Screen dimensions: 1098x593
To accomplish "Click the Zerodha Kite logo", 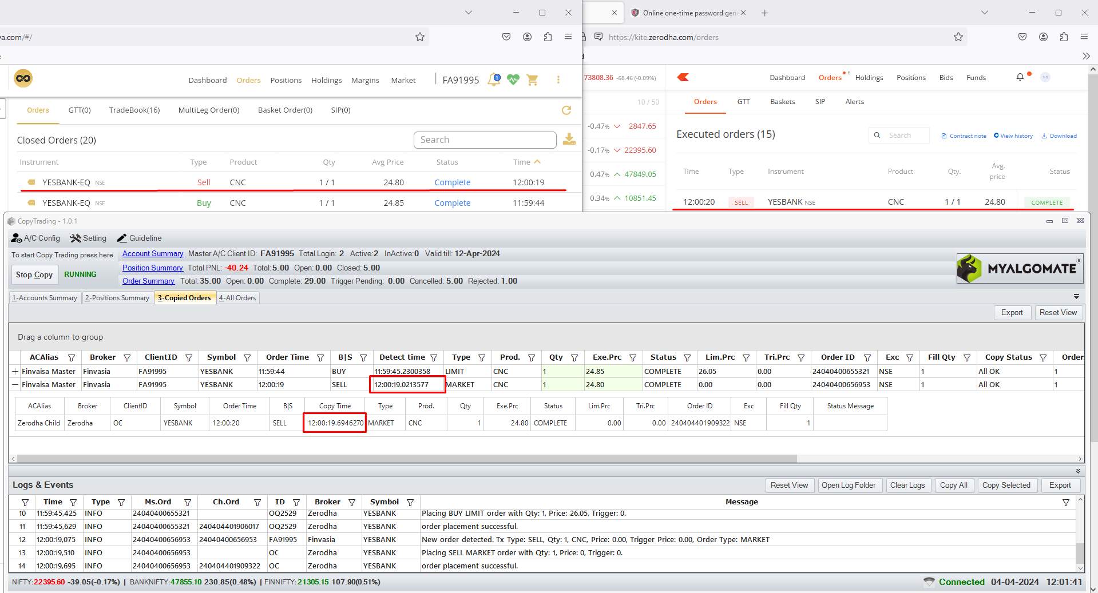I will pos(683,77).
